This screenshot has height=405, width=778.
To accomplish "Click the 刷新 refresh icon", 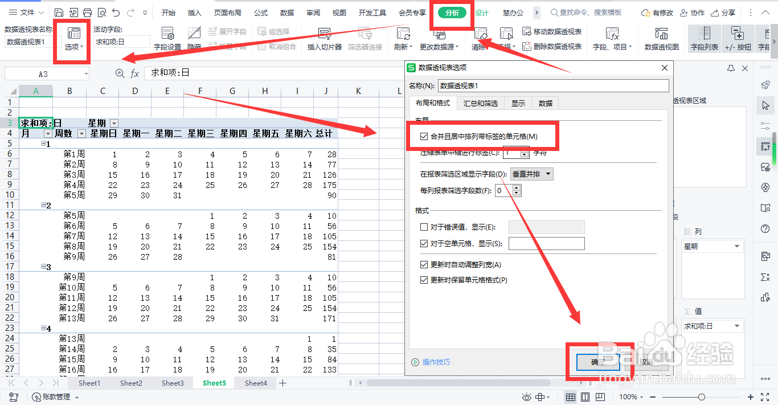I will tap(403, 34).
